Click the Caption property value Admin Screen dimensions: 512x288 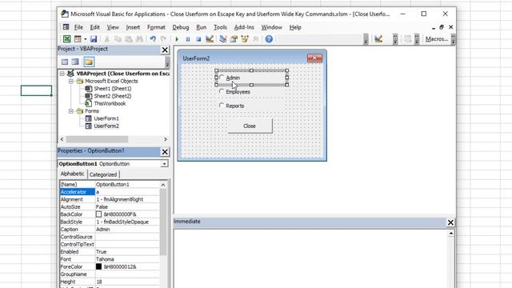[127, 230]
